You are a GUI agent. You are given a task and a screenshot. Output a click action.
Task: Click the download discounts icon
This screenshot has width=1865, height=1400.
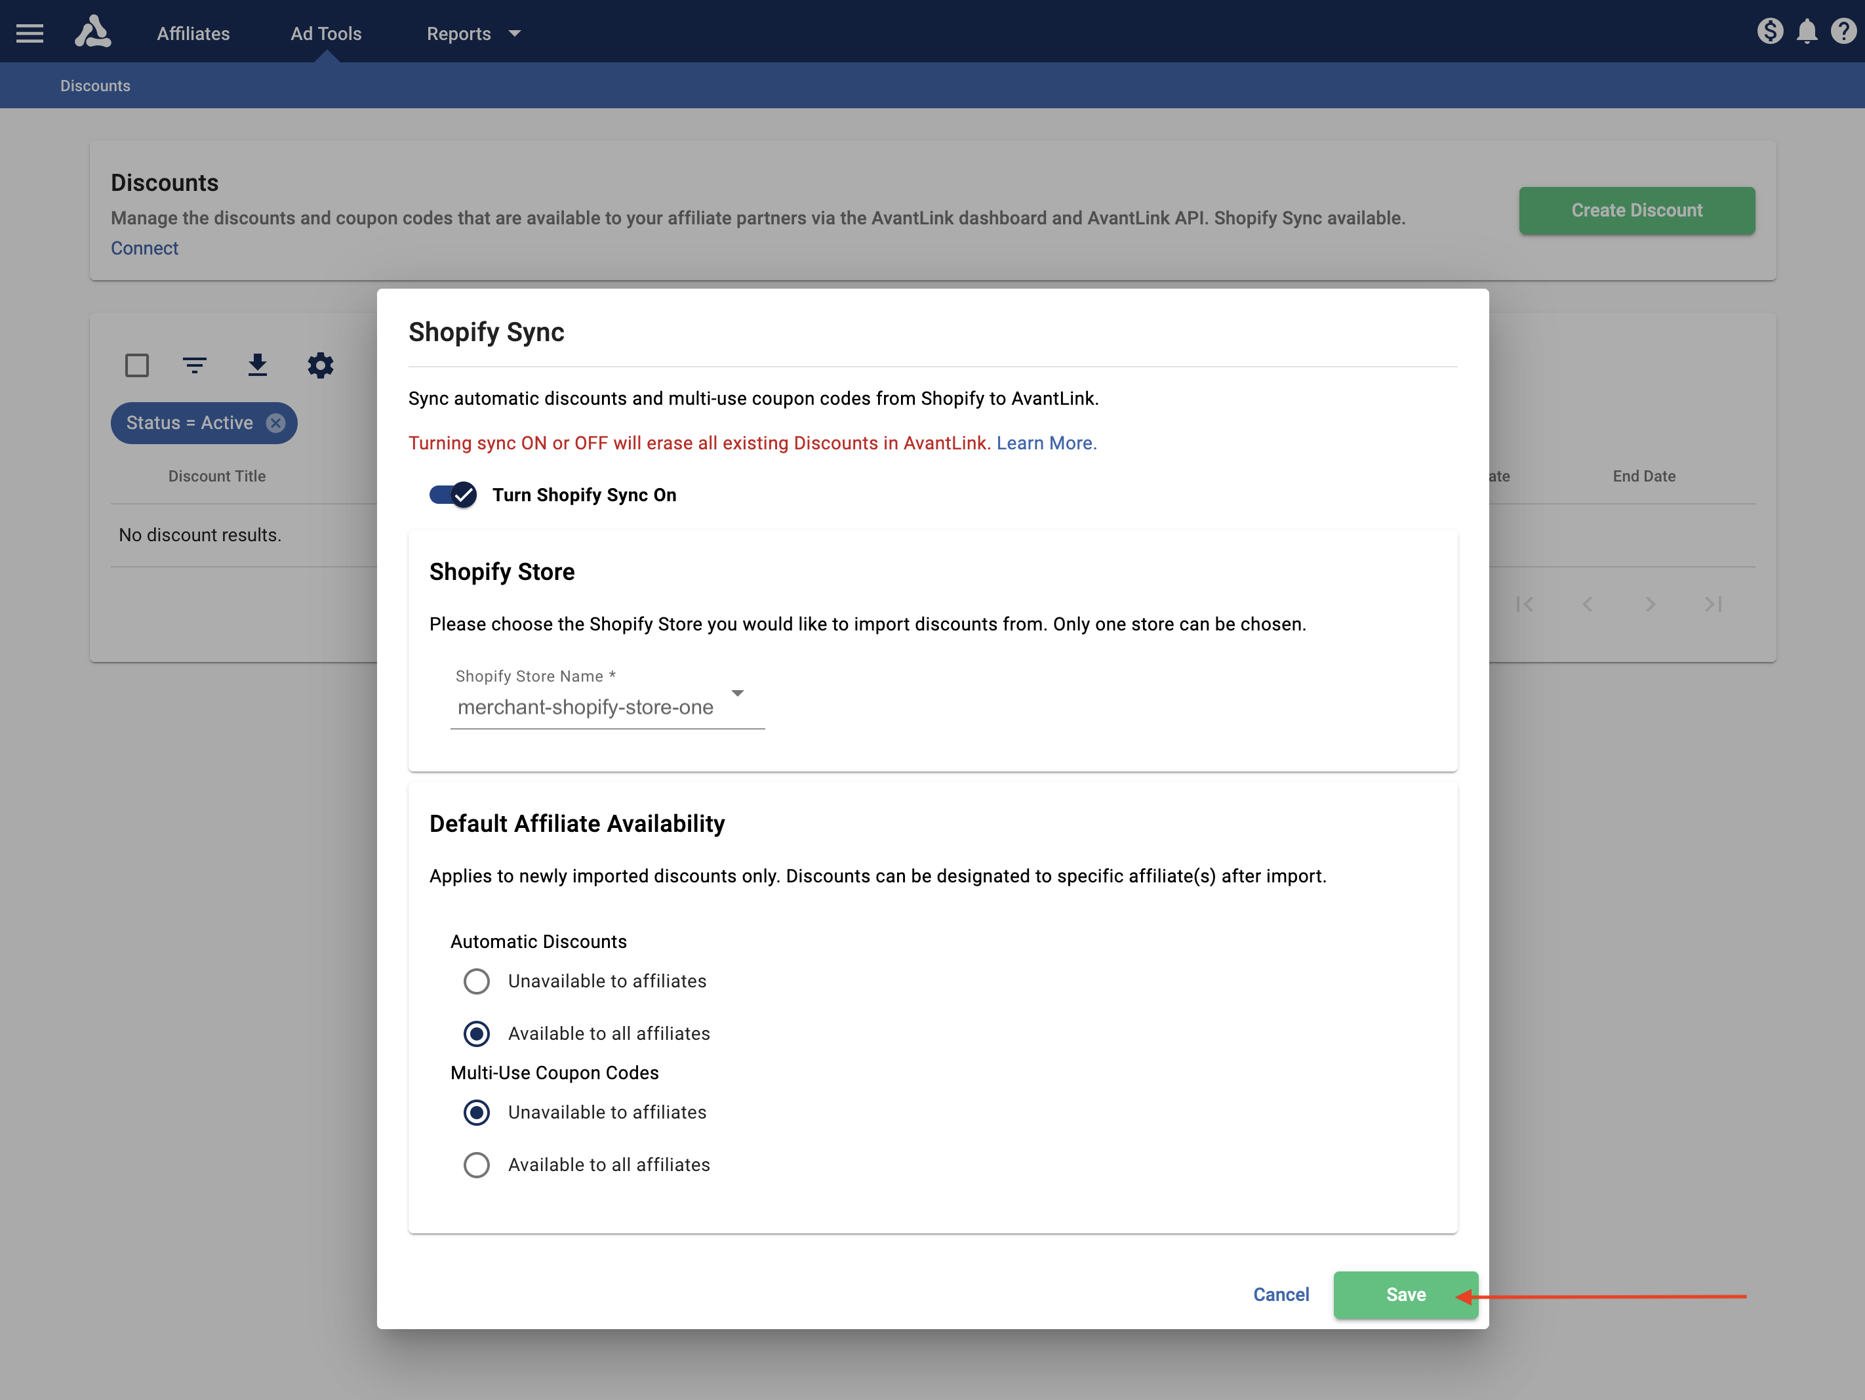257,365
